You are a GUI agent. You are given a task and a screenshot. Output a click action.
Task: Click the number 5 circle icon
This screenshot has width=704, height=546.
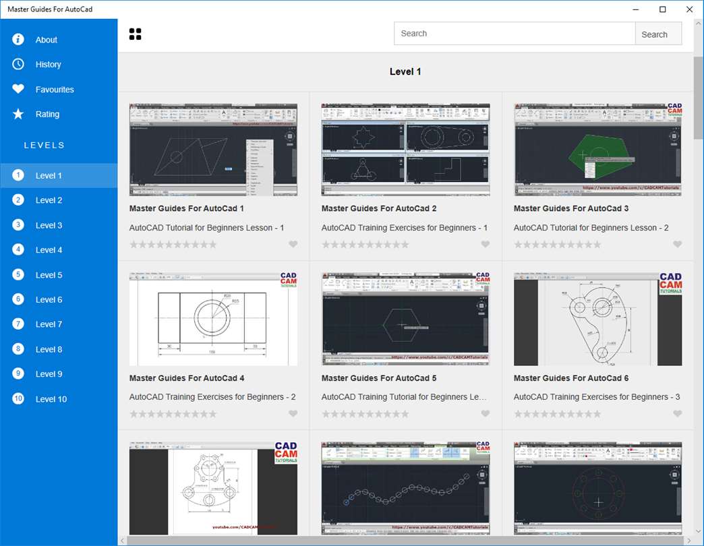(18, 274)
